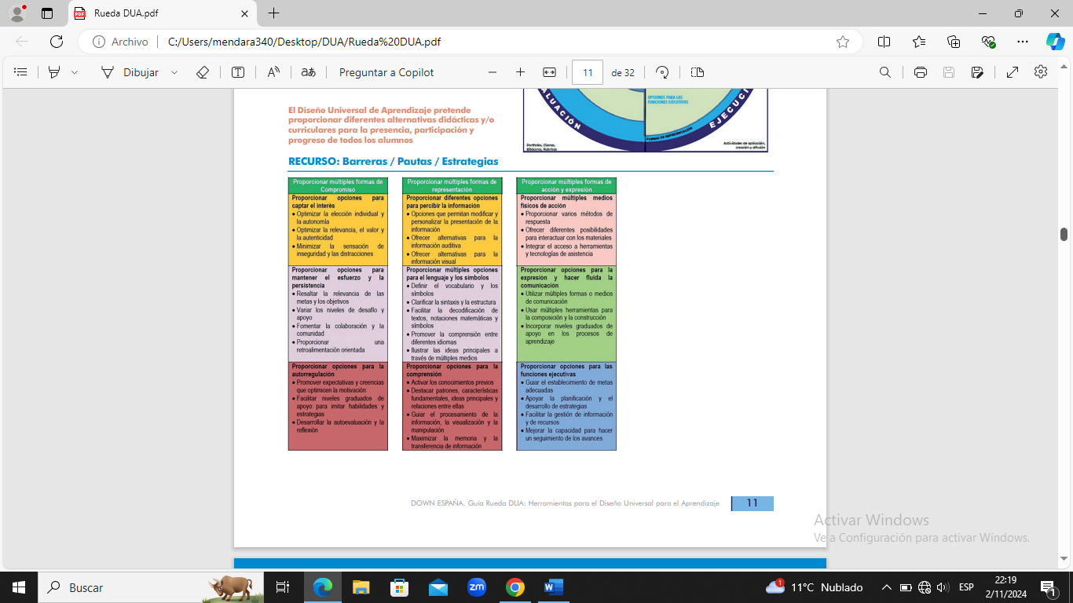Add a text box annotation

tap(238, 72)
